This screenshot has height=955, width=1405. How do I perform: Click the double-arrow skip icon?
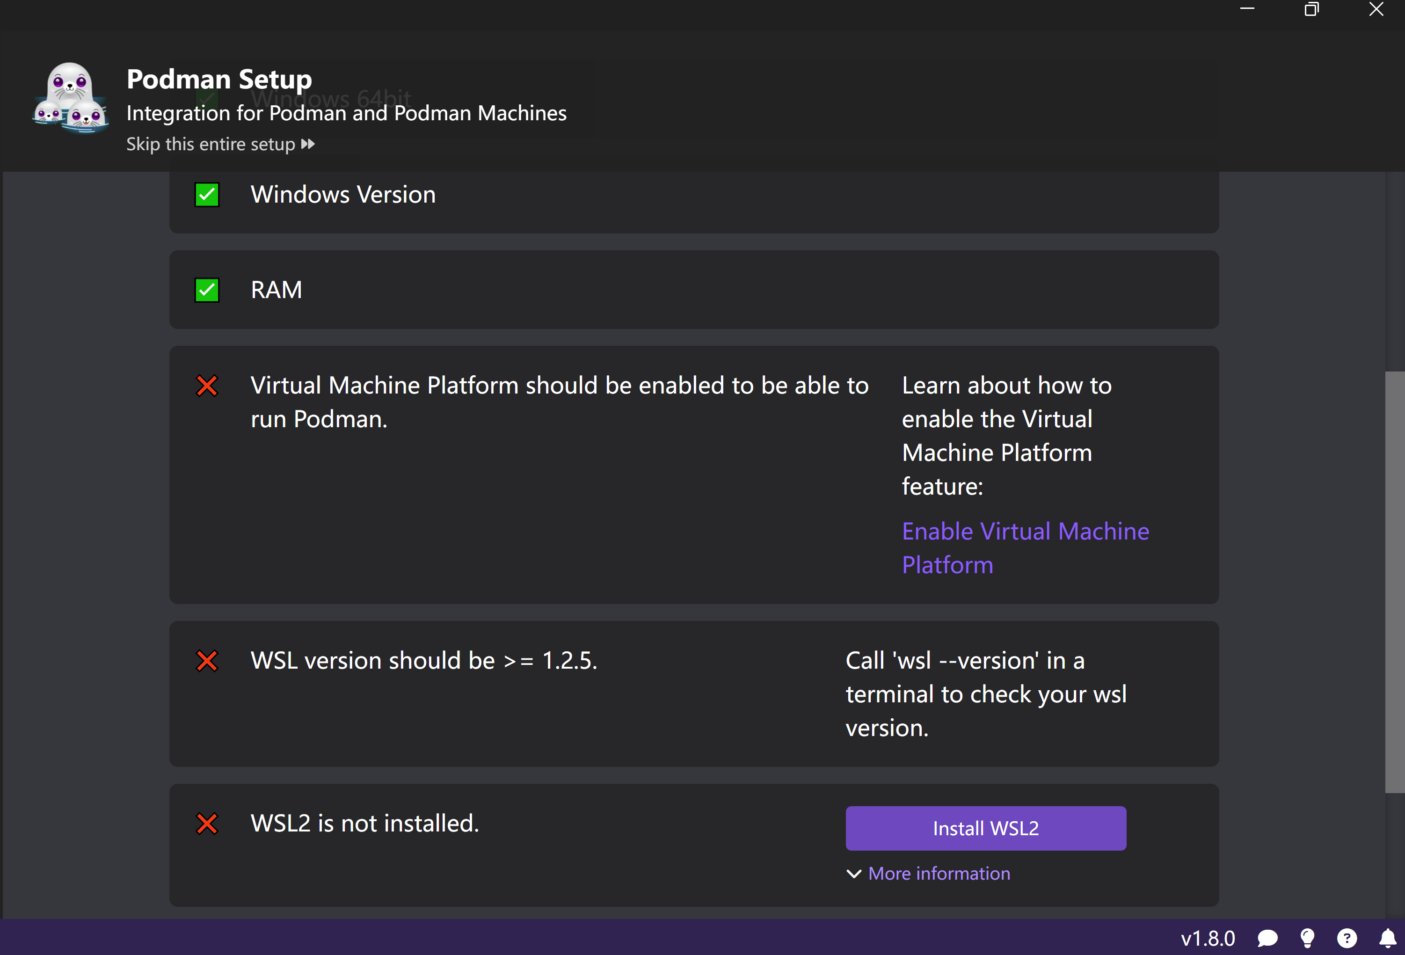(308, 145)
